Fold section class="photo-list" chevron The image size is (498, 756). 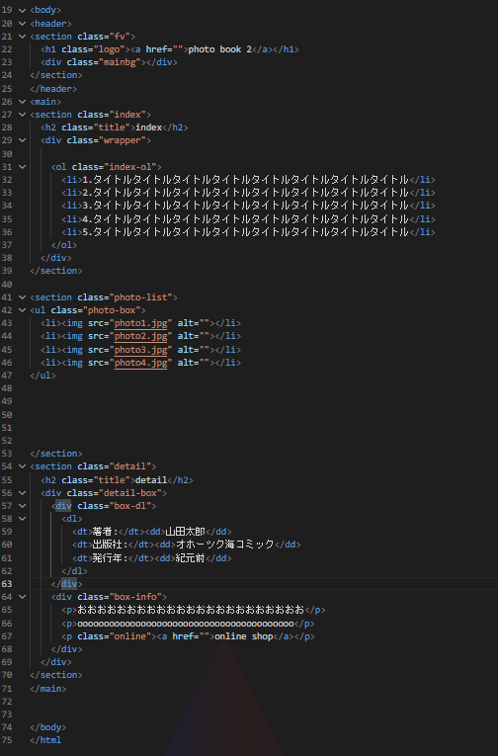22,297
